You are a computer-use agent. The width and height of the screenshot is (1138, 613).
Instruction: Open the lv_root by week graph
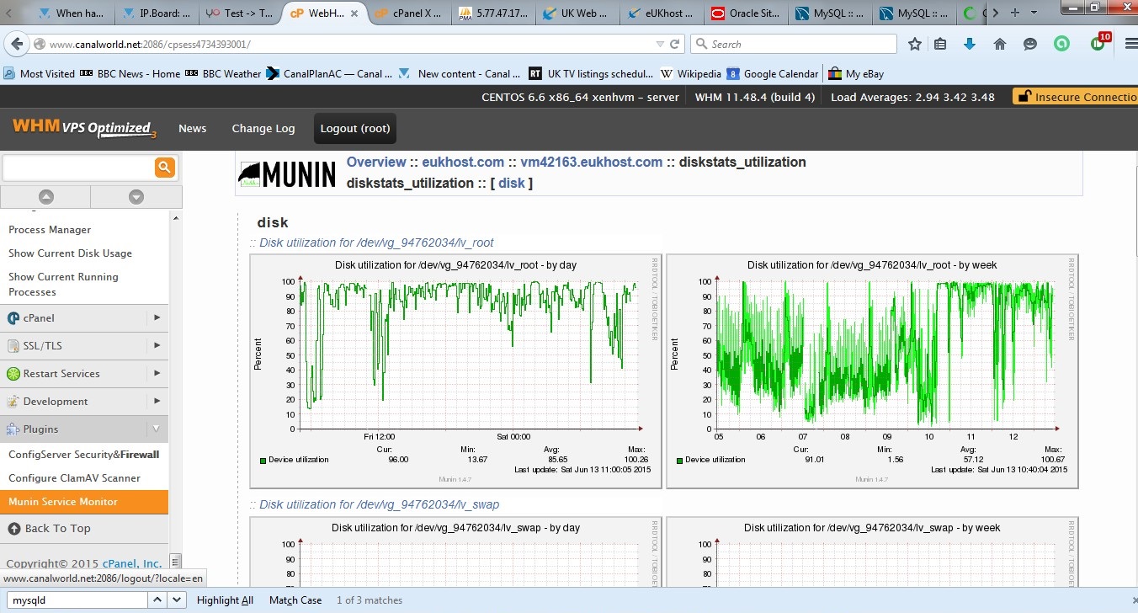[x=872, y=371]
